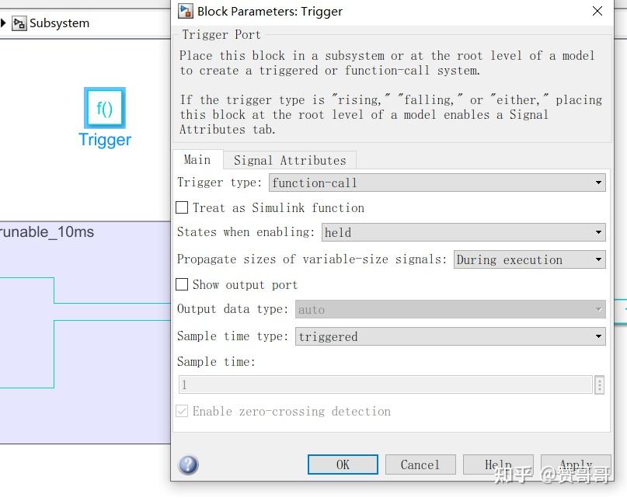627x501 pixels.
Task: Switch to the Signal Attributes tab
Action: 290,160
